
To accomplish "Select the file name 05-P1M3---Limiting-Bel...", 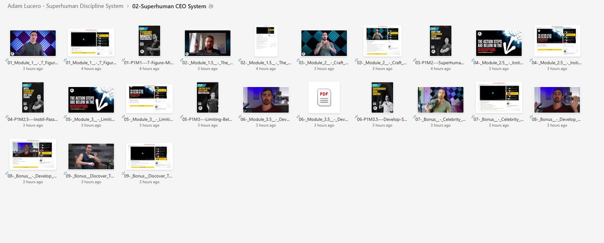I will 207,119.
